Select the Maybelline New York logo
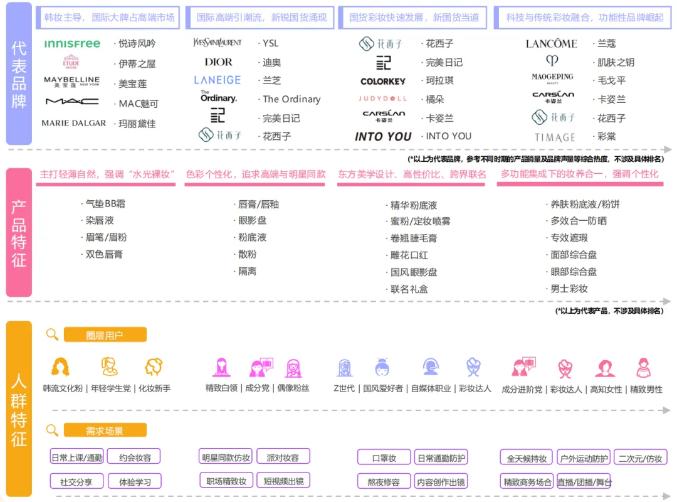The height and width of the screenshot is (502, 677). click(71, 82)
